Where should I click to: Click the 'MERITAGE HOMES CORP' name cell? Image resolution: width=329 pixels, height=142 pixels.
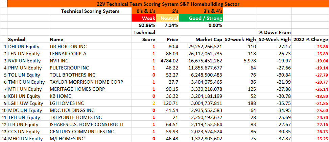[90, 89]
